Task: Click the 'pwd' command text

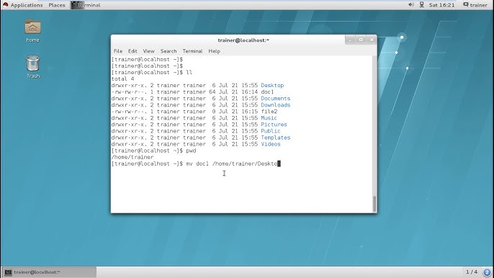Action: [x=191, y=151]
